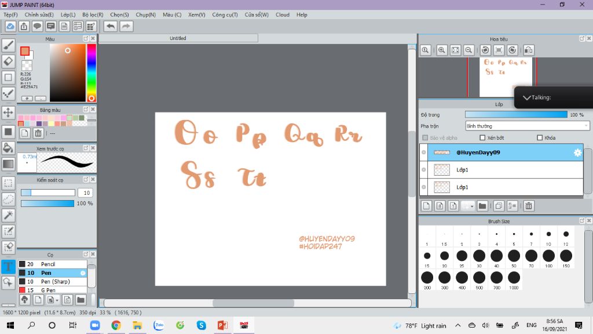The image size is (593, 334).
Task: Open settings gear for the Pen brush
Action: tap(83, 273)
